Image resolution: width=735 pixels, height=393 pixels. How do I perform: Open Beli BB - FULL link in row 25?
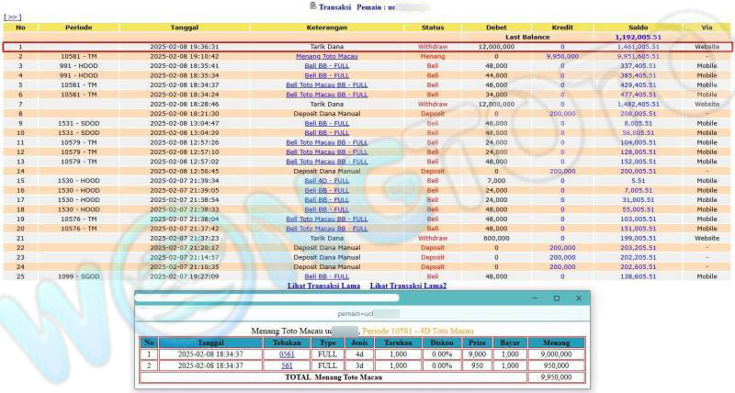click(x=326, y=275)
